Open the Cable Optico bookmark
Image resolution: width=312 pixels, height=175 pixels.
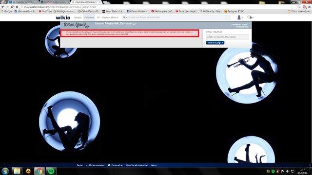89,11
